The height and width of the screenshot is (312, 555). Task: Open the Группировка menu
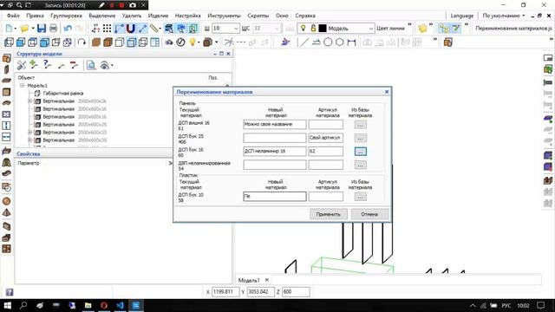[66, 16]
